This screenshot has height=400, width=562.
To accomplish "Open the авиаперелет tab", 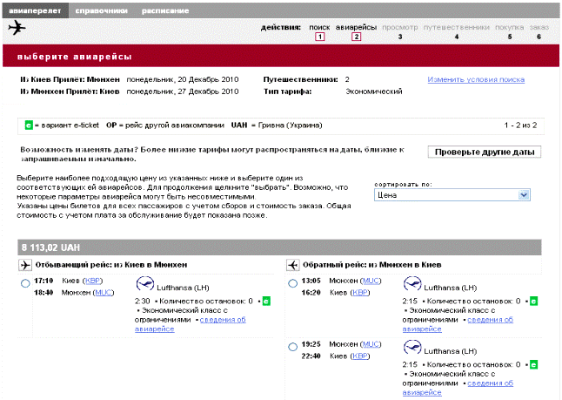I will [x=35, y=10].
